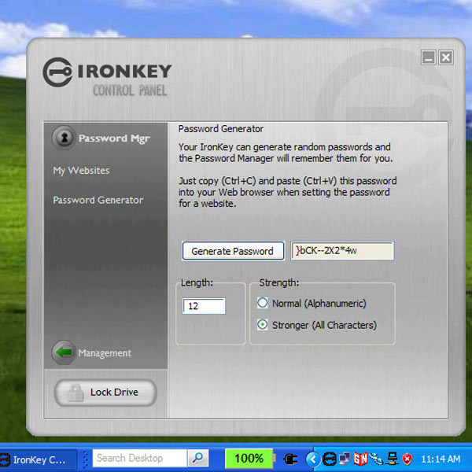
Task: Click the Generate Password button
Action: pos(233,251)
